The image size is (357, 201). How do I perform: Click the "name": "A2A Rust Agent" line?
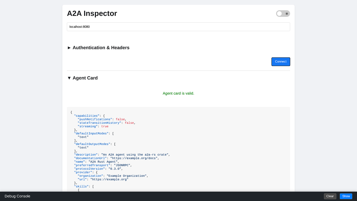click(x=97, y=162)
